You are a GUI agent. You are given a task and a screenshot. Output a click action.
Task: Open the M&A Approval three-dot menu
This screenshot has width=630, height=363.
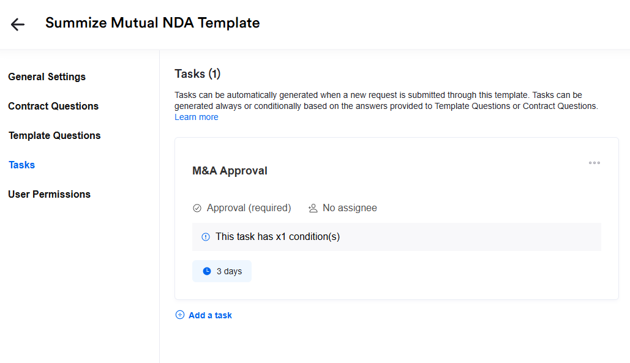[x=594, y=163]
